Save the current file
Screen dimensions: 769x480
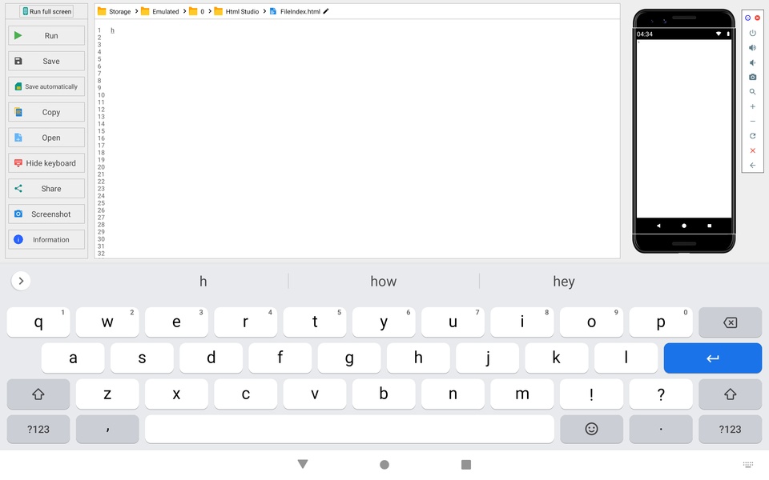[x=46, y=62]
